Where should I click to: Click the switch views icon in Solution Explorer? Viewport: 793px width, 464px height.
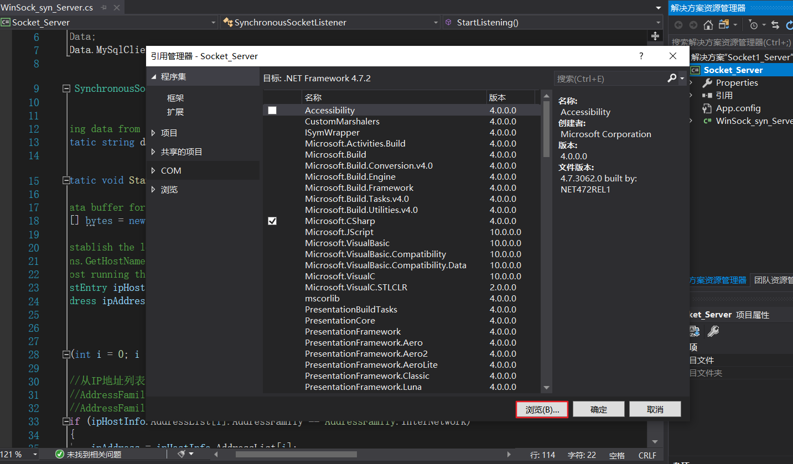click(x=724, y=25)
